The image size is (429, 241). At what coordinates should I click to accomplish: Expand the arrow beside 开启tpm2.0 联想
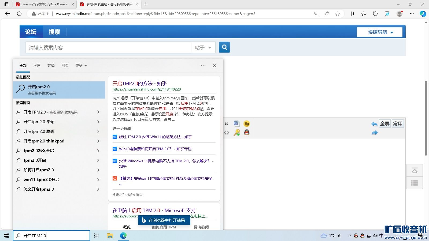(x=98, y=131)
